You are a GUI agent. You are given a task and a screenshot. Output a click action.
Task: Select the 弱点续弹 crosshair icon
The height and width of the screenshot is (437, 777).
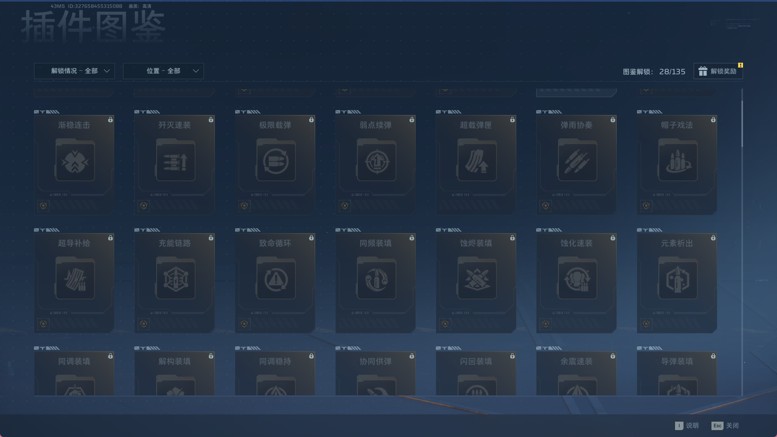tap(376, 162)
